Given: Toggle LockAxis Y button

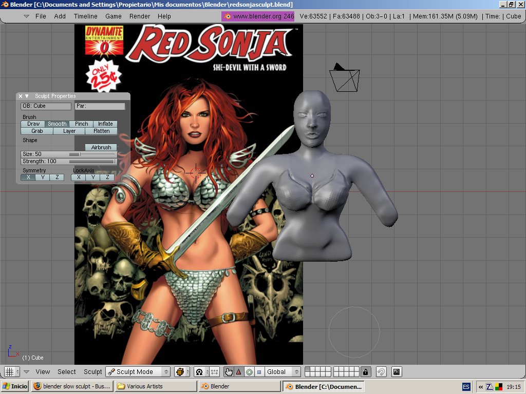Looking at the screenshot, I should click(x=93, y=178).
